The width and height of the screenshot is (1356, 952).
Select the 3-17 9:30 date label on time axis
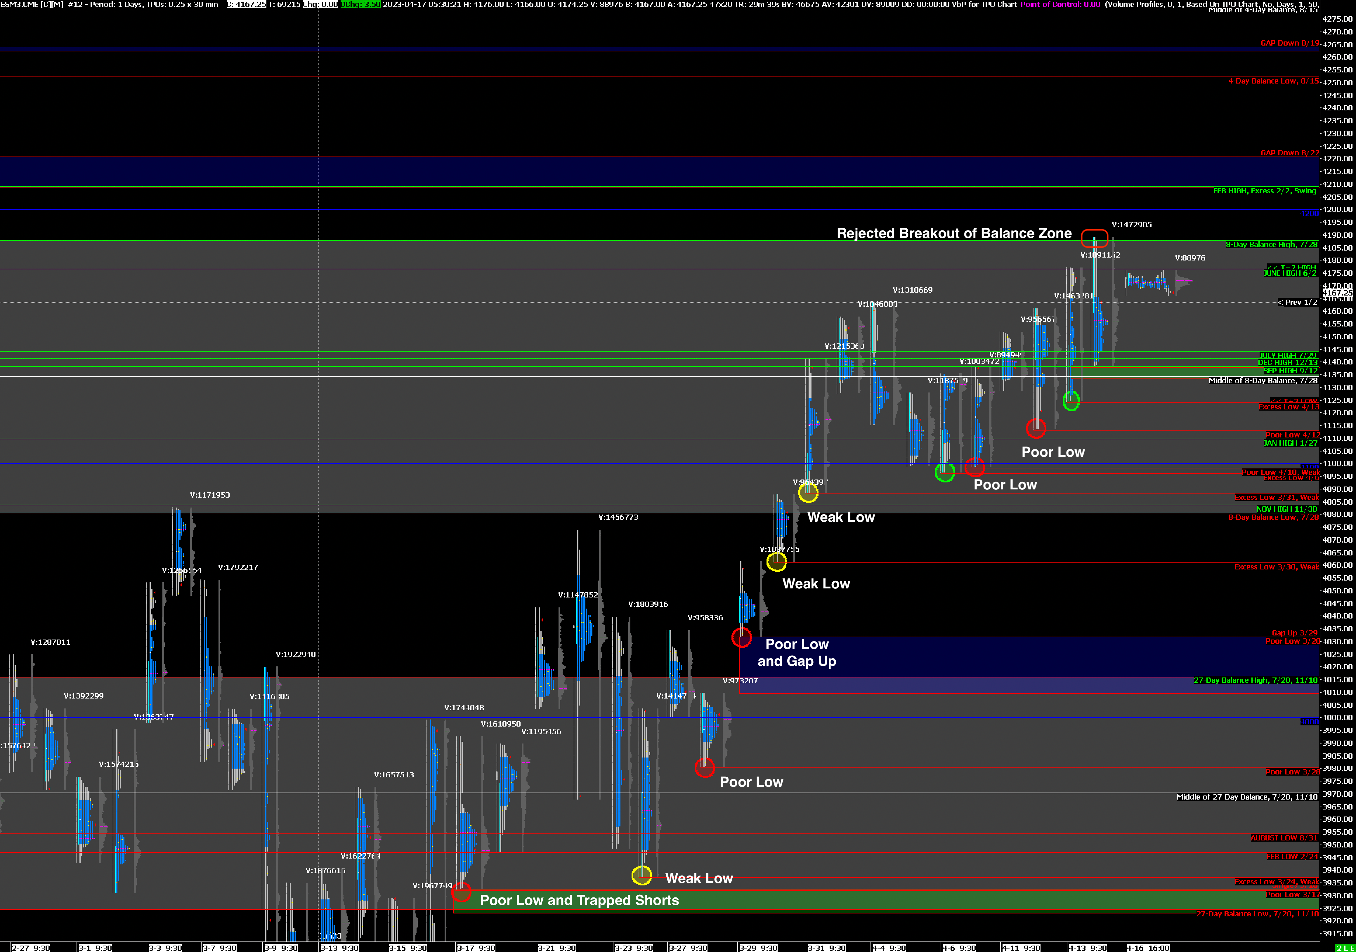[476, 948]
